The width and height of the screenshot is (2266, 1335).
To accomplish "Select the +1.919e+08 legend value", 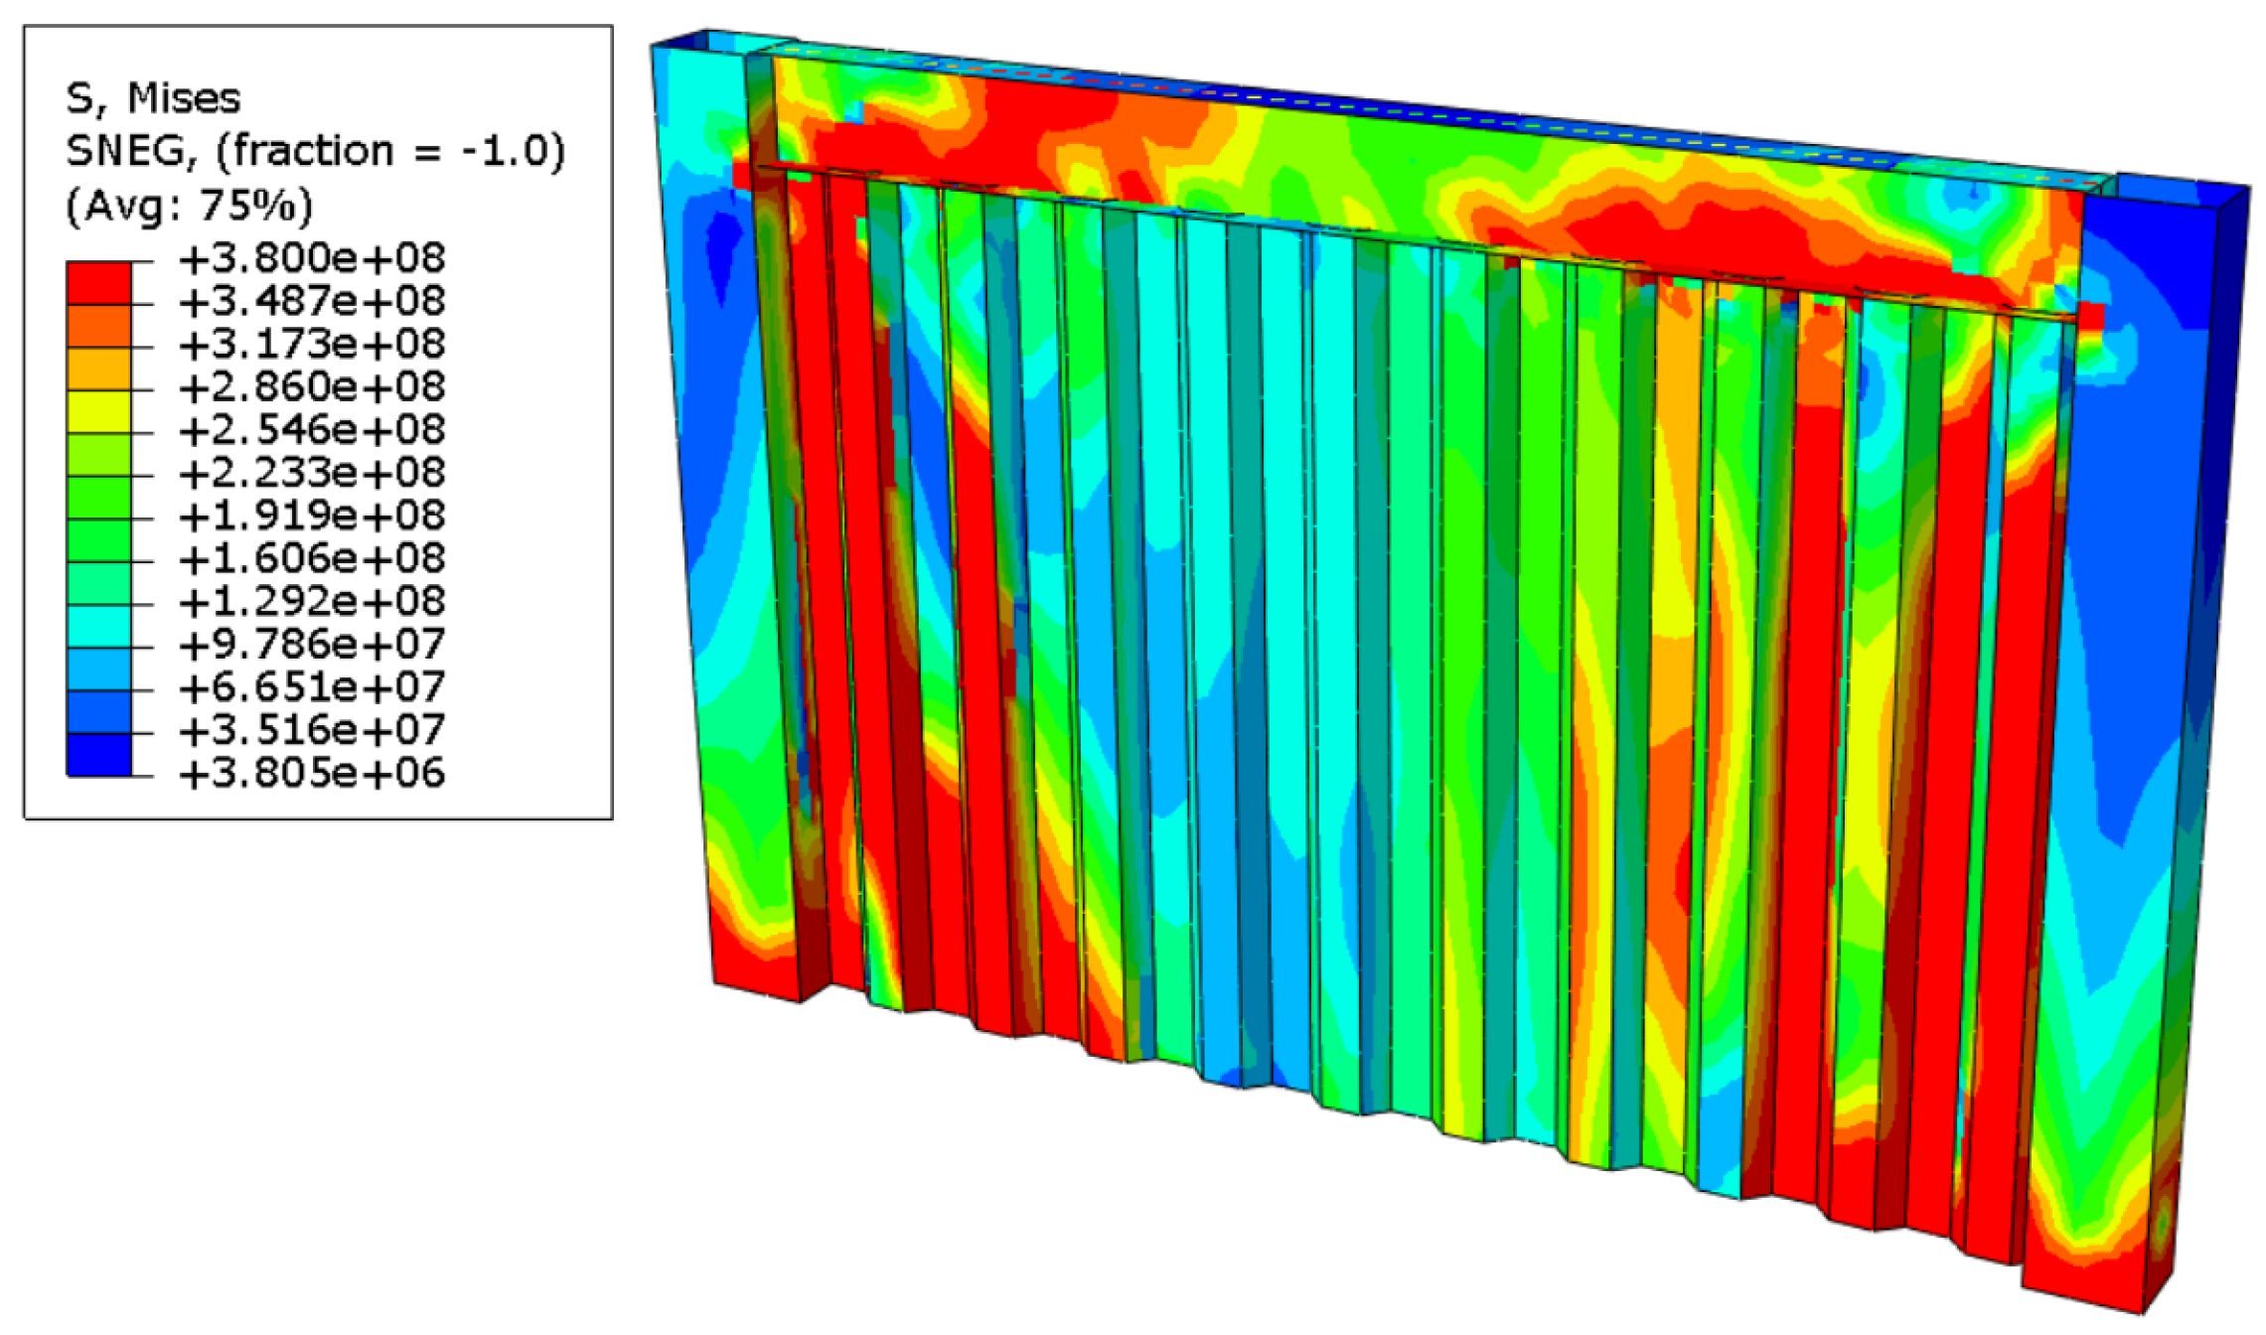I will (x=312, y=516).
